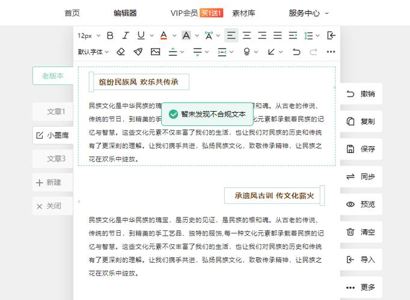
Task: Clear the content with 清空
Action: (361, 232)
